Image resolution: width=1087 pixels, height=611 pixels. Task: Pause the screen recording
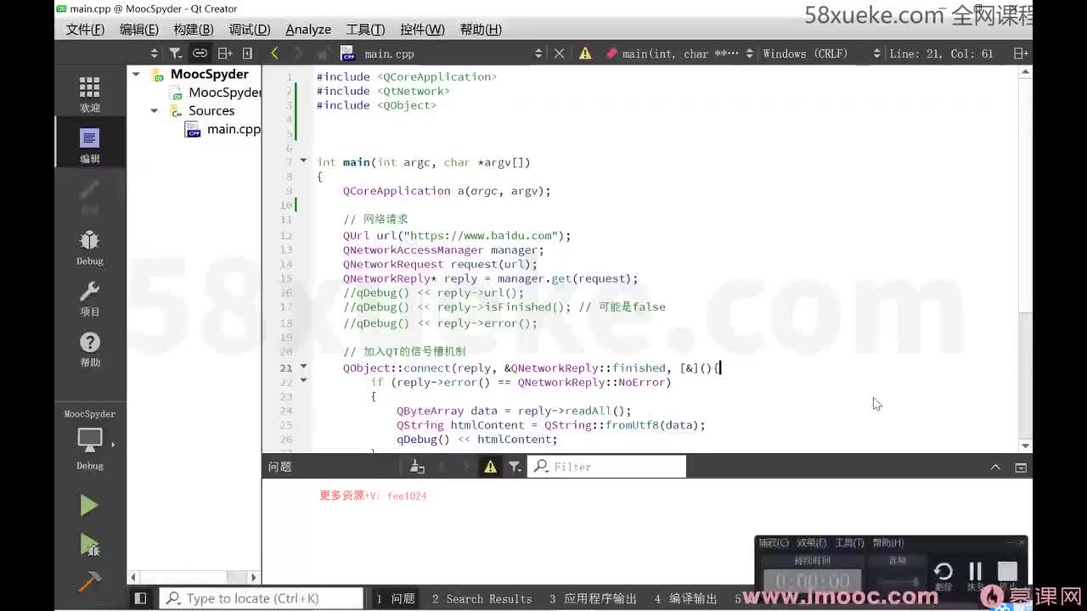(975, 572)
